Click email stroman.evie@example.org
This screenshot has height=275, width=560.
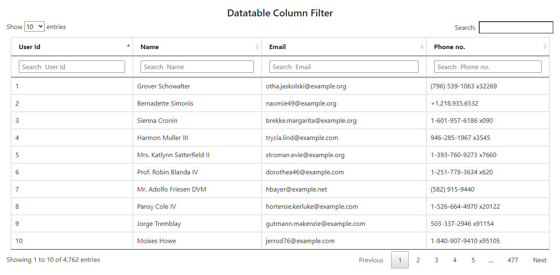tap(305, 155)
